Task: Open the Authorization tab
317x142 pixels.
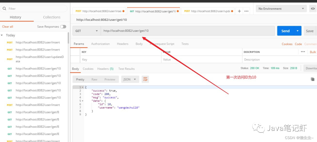Action: [100, 44]
